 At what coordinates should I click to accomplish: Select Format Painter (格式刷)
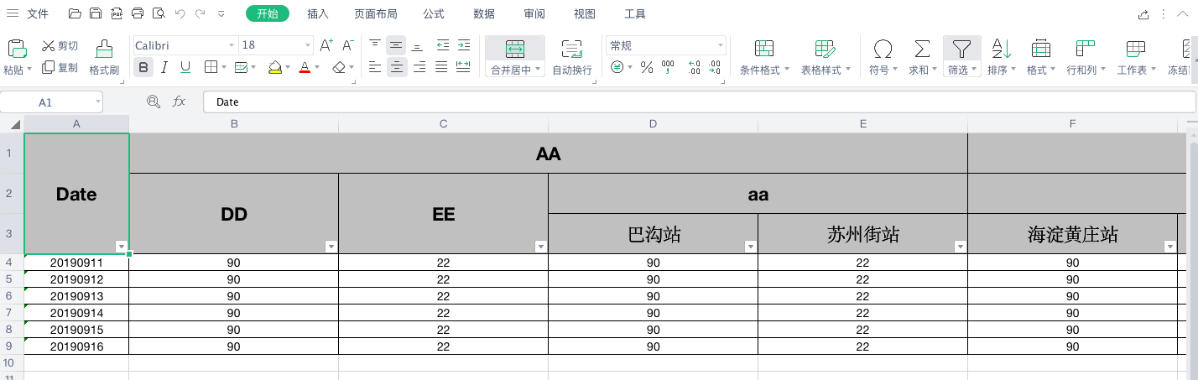pyautogui.click(x=104, y=58)
